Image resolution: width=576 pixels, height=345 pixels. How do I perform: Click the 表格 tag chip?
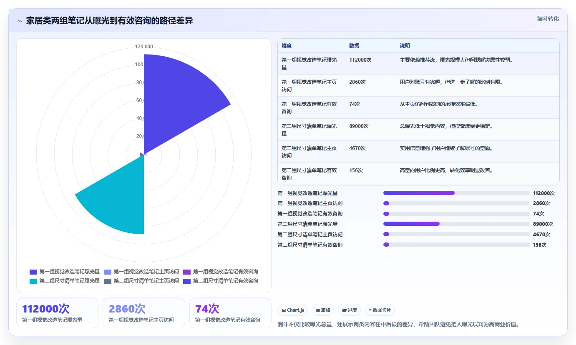point(323,310)
